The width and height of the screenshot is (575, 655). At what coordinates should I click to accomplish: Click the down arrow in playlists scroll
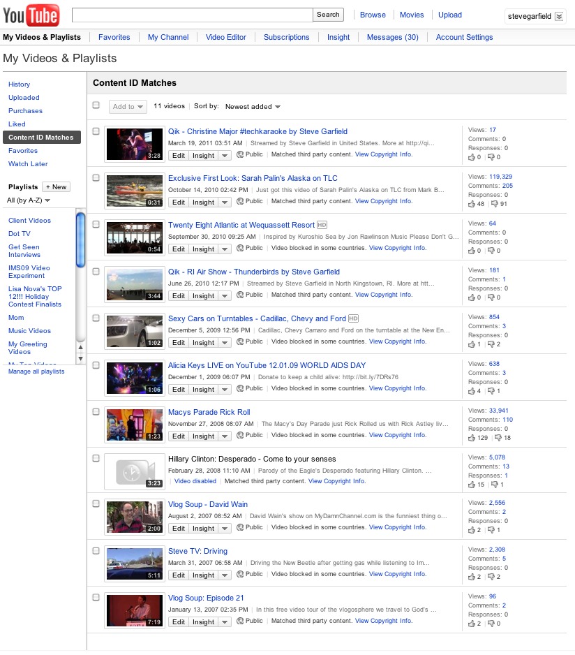click(80, 358)
